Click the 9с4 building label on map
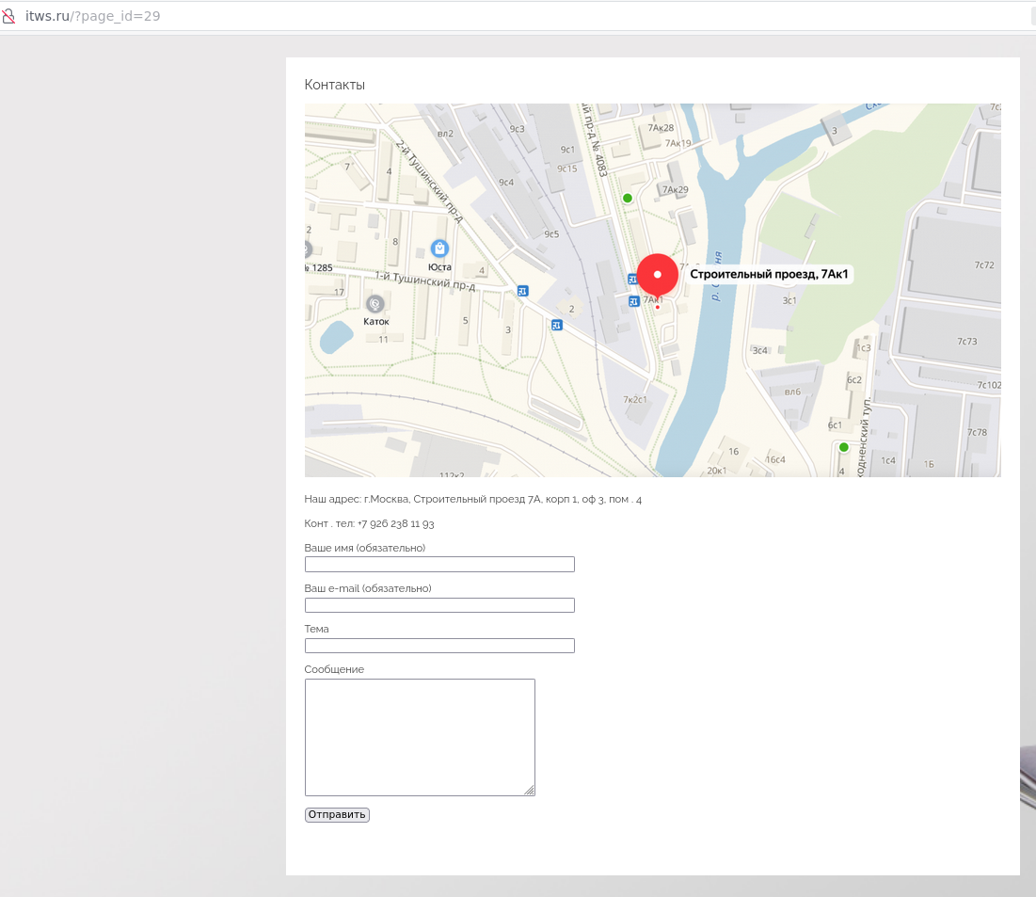This screenshot has height=897, width=1036. click(506, 183)
